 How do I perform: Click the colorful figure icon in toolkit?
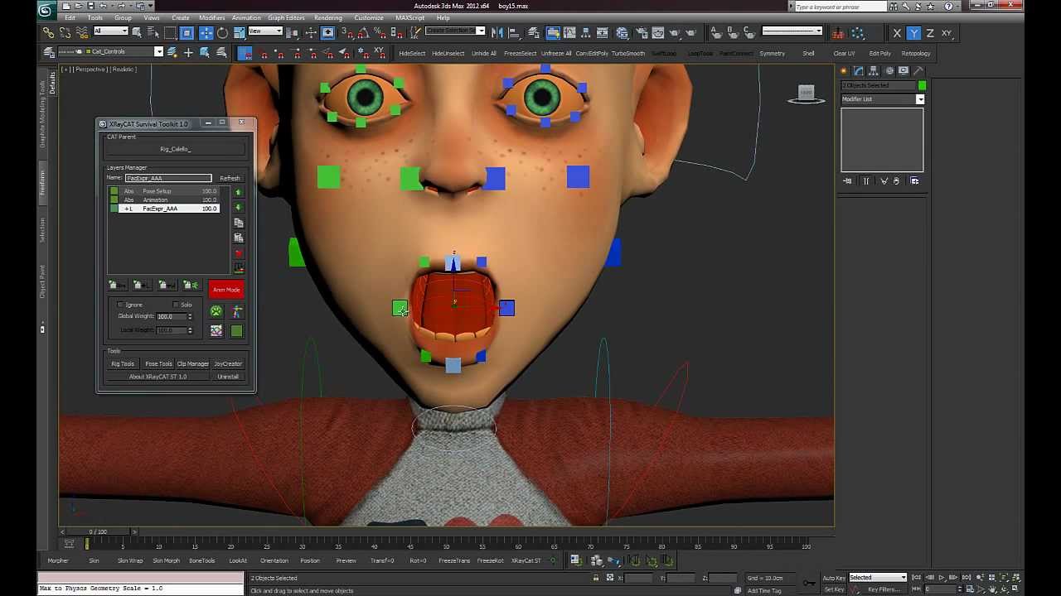pos(237,311)
